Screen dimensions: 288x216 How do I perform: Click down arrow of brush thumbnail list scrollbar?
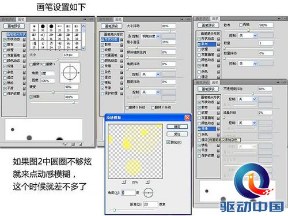click(x=84, y=49)
